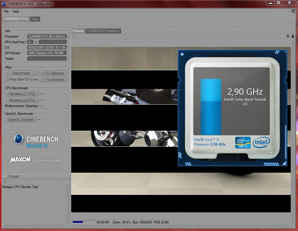This screenshot has height=231, width=298.
Task: Click the CINEBENCH Release 10 logo
Action: 36,141
